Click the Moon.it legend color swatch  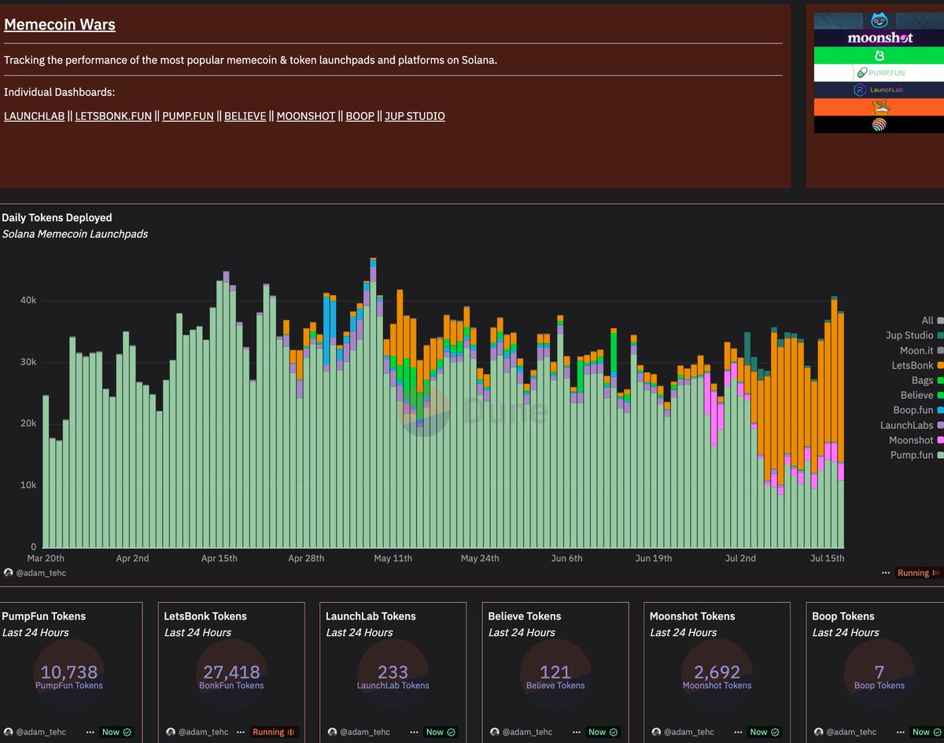tap(940, 350)
